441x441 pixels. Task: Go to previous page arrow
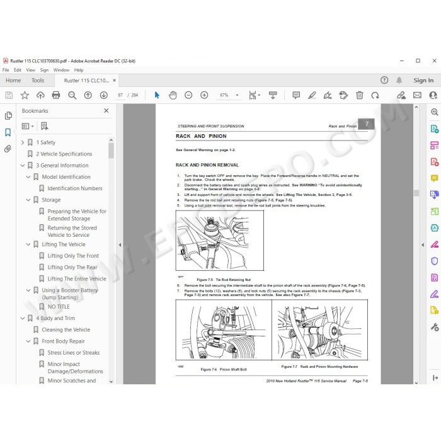88,95
